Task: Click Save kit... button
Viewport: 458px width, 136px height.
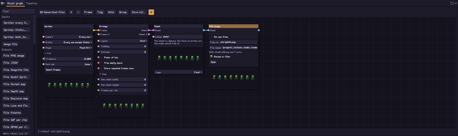Action: 139,12
